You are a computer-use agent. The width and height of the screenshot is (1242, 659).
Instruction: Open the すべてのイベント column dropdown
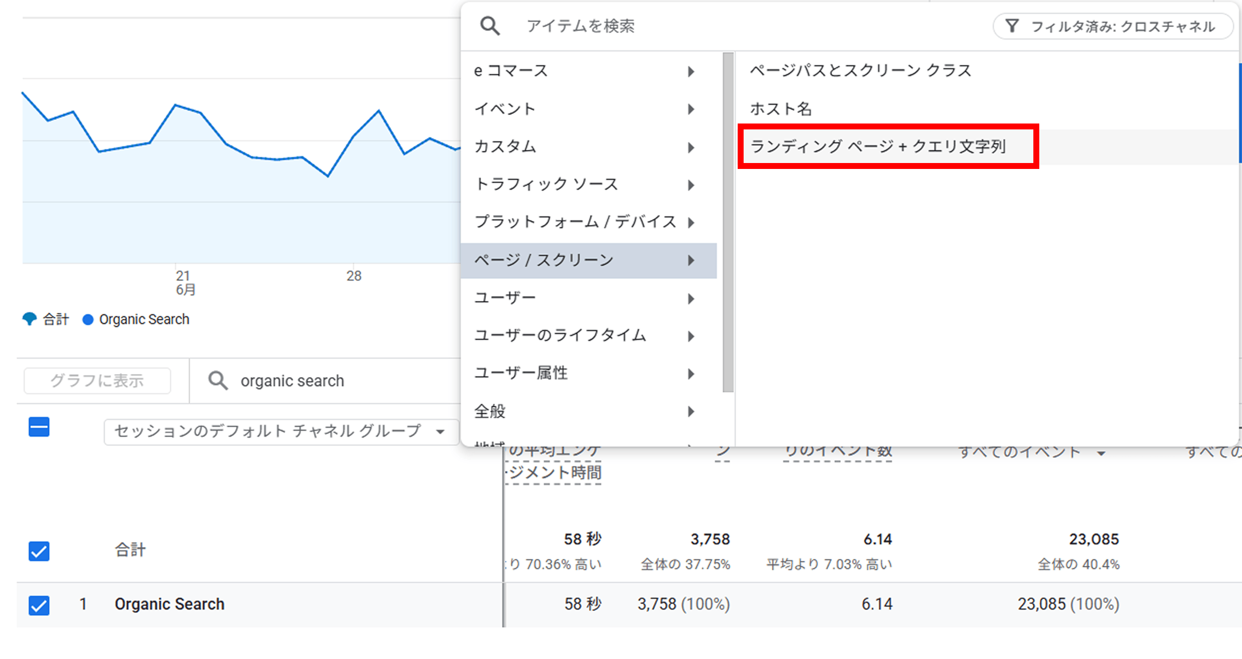[1101, 453]
